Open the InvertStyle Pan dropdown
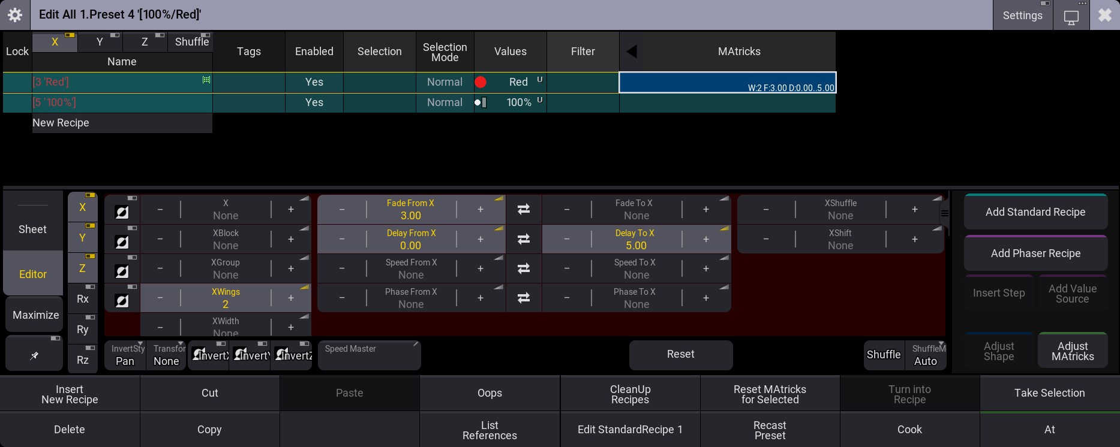 (x=125, y=355)
